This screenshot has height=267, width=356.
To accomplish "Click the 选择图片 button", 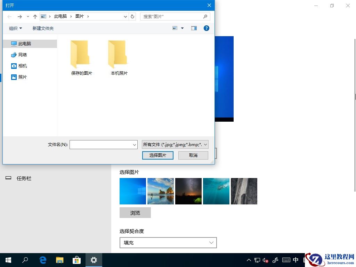I will click(157, 155).
